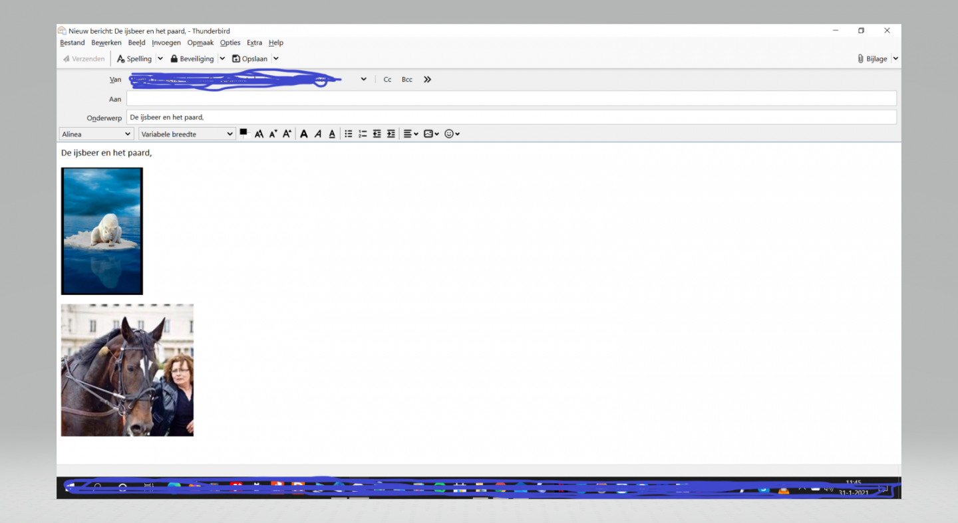Toggle bold formatting
Viewport: 958px width, 523px height.
tap(303, 134)
